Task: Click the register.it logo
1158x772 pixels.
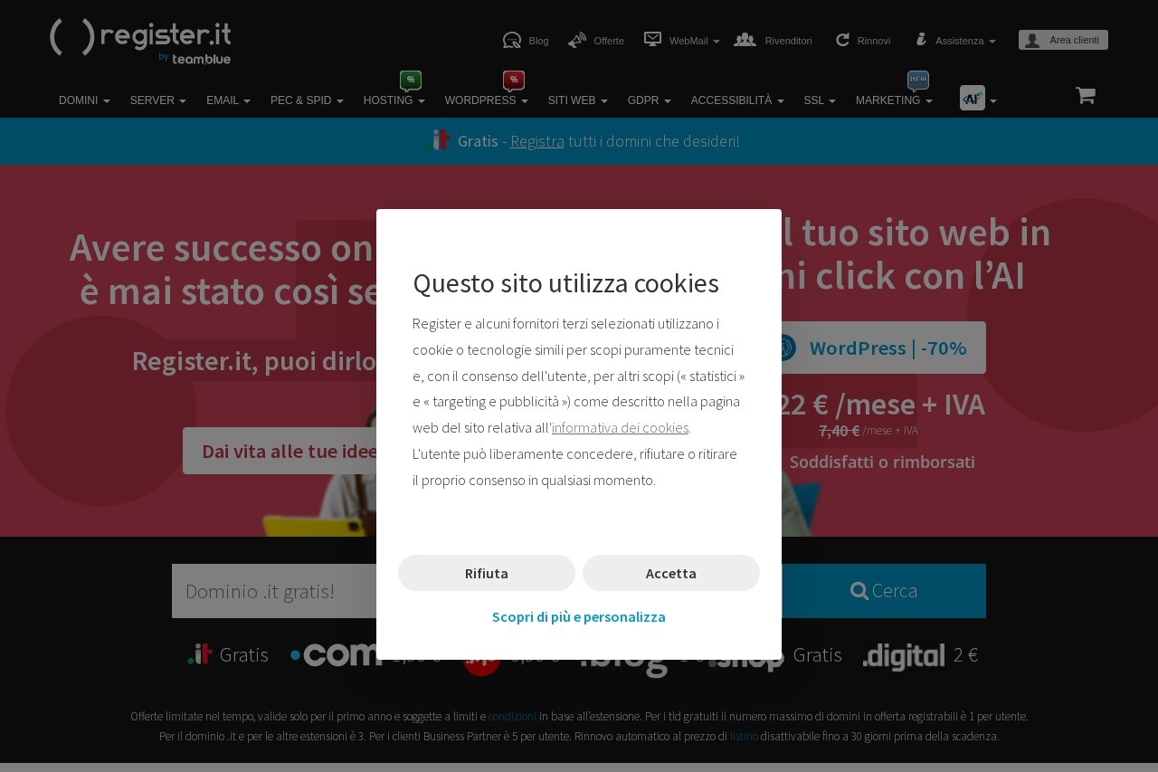Action: pyautogui.click(x=140, y=41)
